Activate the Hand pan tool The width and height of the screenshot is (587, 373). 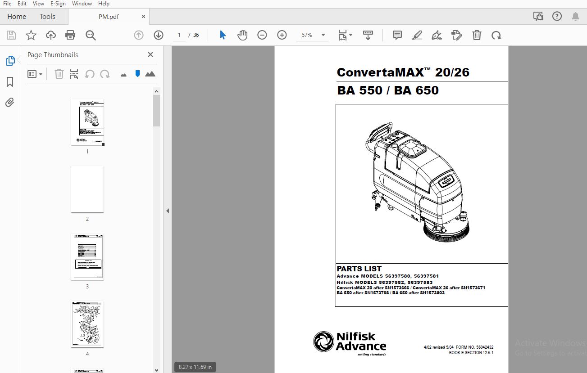coord(242,35)
